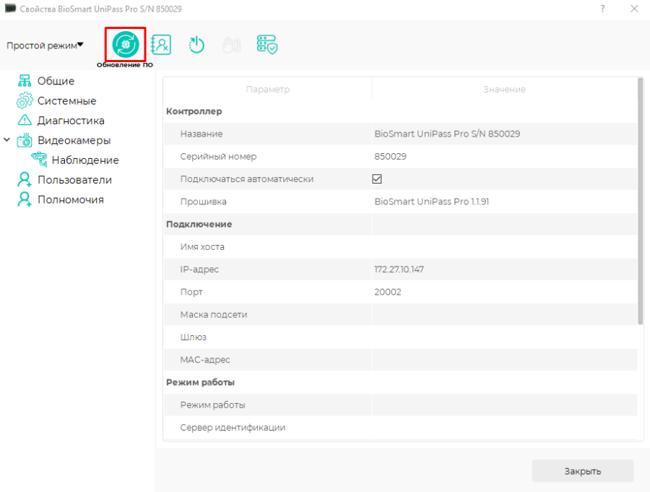Screen dimensions: 650x492
Task: Click the vertical scrollbar of the table
Action: tap(641, 201)
